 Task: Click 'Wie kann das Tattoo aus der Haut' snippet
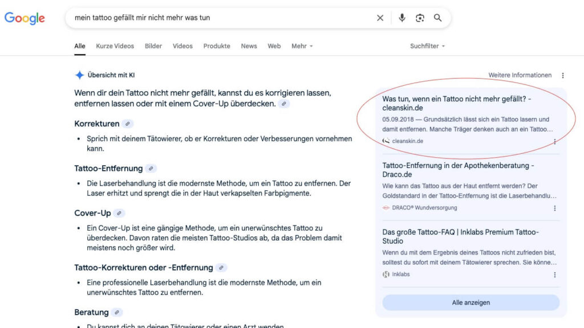click(469, 191)
